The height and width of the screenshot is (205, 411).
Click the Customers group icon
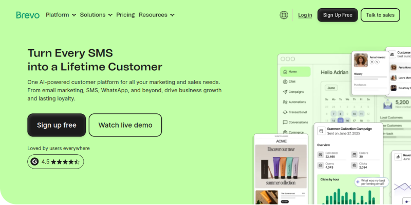point(392,54)
